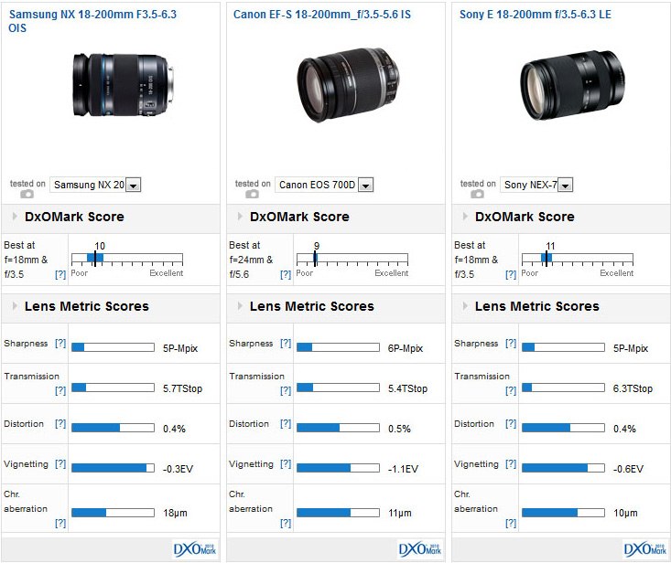The height and width of the screenshot is (563, 671).
Task: Click Canon DxOMark score bar showing 9
Action: pyautogui.click(x=352, y=258)
